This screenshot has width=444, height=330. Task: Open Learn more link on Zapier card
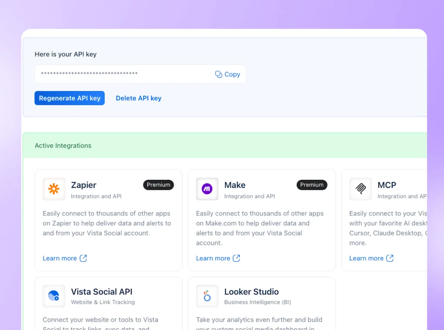tap(65, 258)
